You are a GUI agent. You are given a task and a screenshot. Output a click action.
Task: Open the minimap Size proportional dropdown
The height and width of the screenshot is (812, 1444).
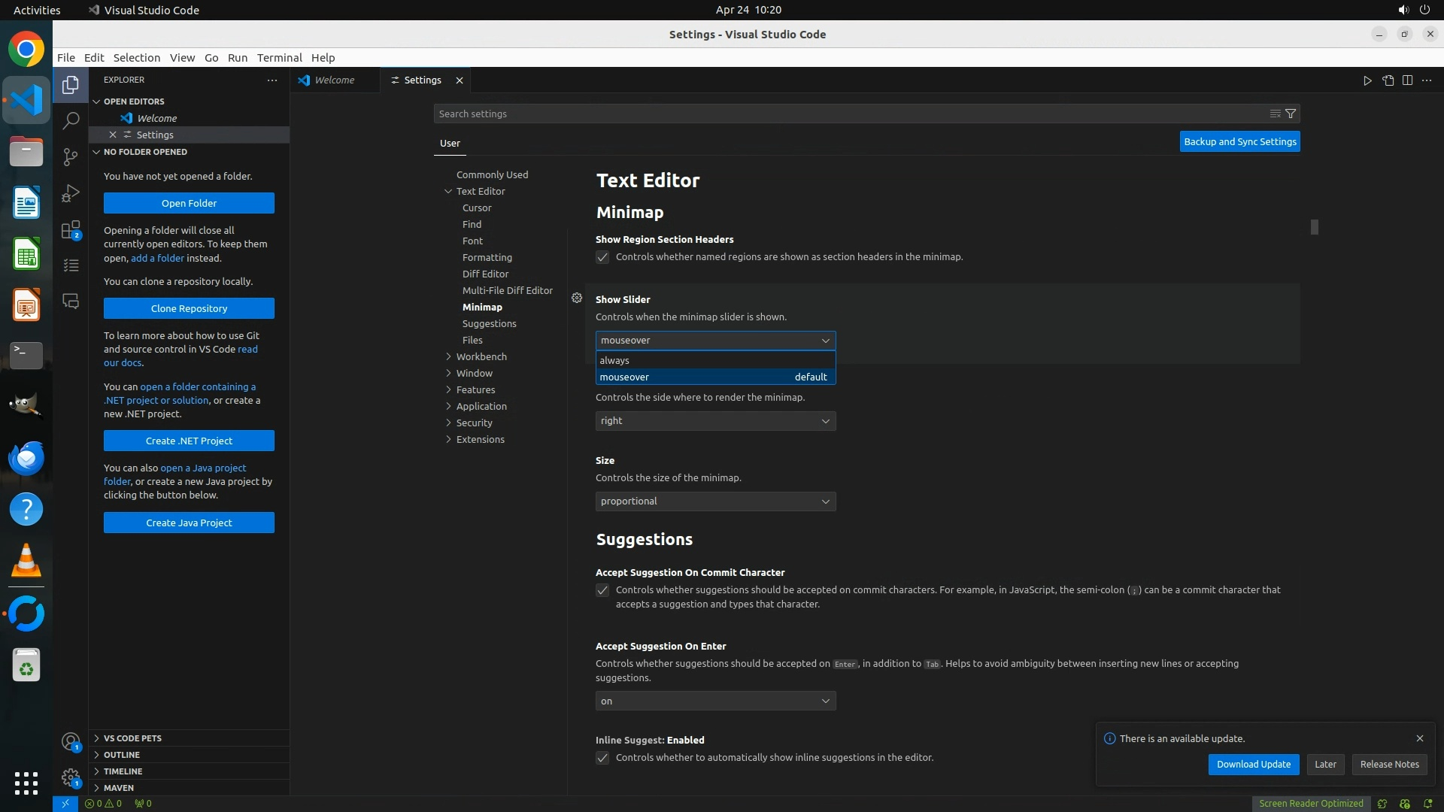[714, 501]
